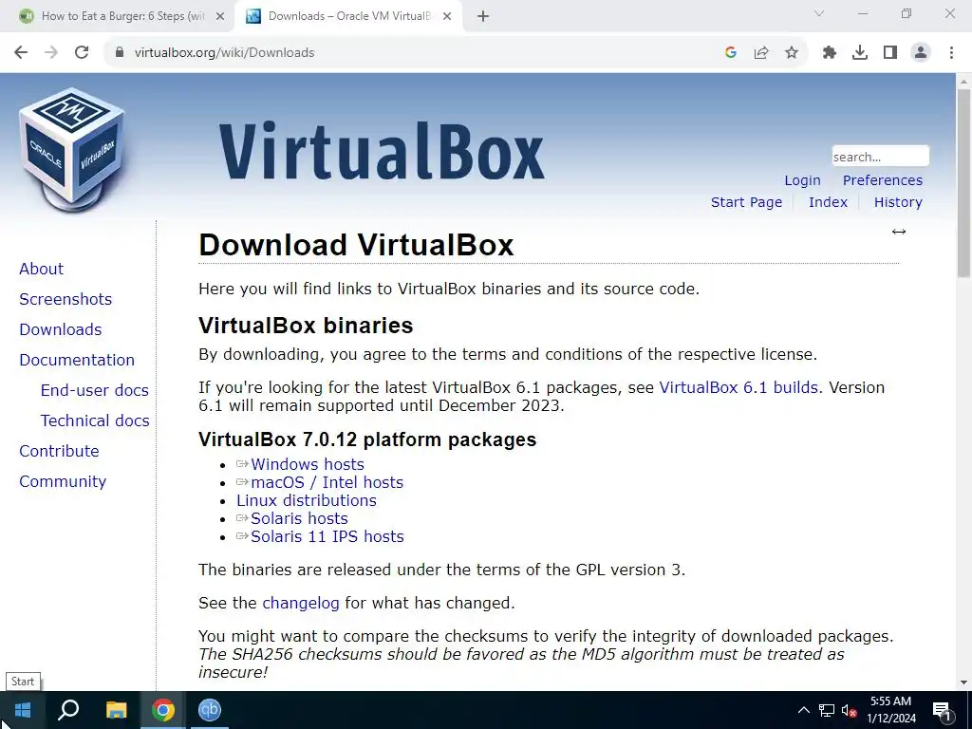Open the History link

coord(898,202)
